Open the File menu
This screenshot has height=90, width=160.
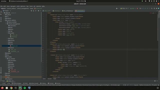(x=1, y=6)
